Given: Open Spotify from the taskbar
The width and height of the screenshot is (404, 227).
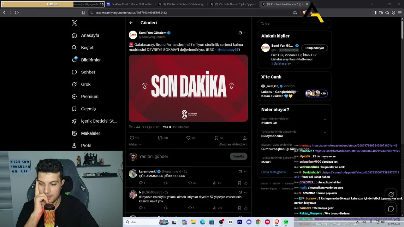Looking at the screenshot, I should pos(286,222).
